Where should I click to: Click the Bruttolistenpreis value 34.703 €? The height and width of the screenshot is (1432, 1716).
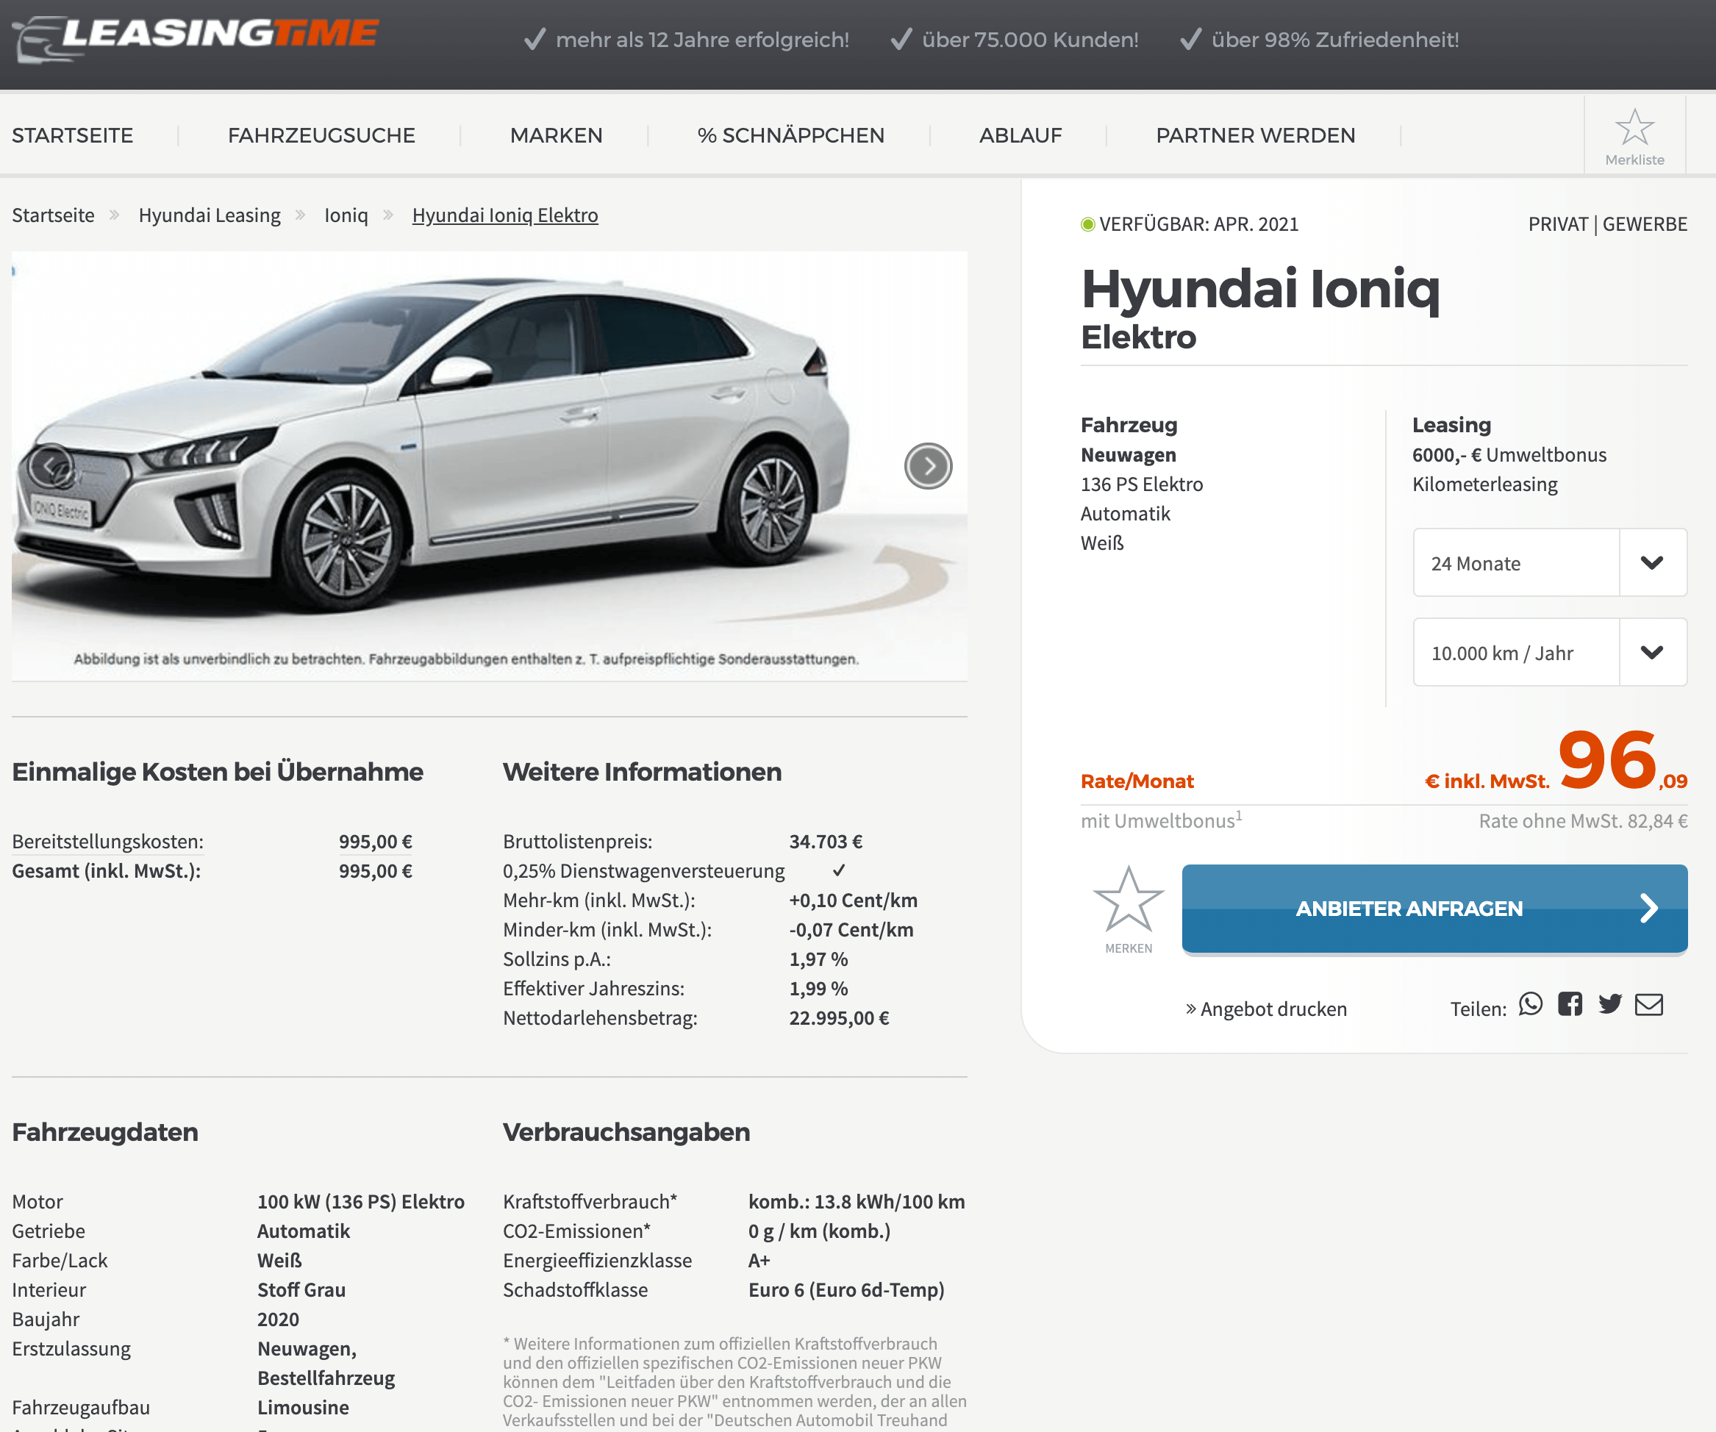(x=826, y=842)
